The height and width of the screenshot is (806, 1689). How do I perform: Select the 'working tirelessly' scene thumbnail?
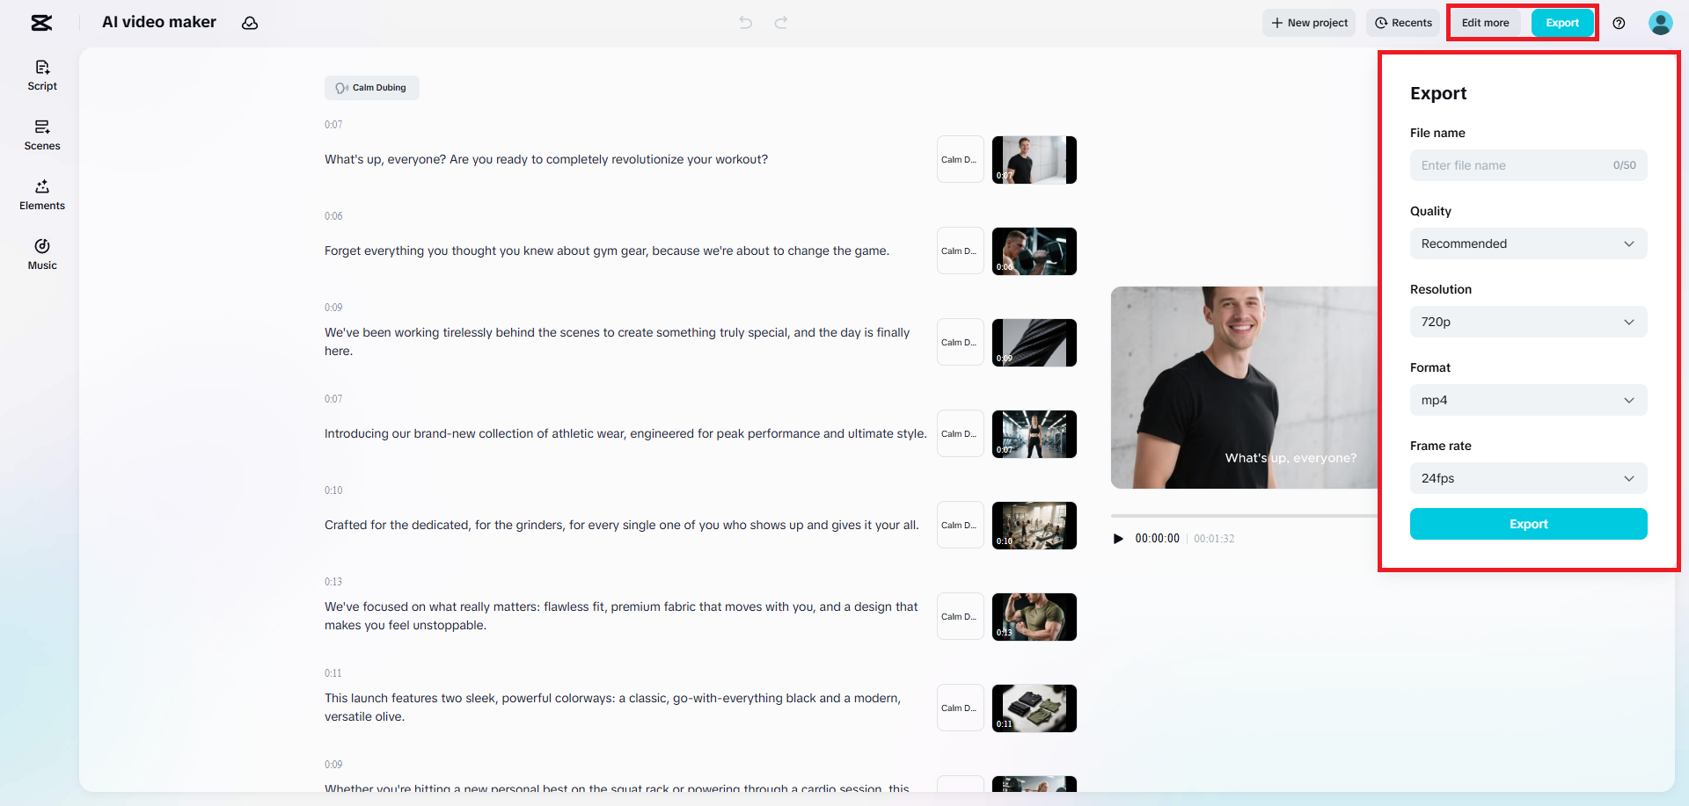pos(1035,343)
